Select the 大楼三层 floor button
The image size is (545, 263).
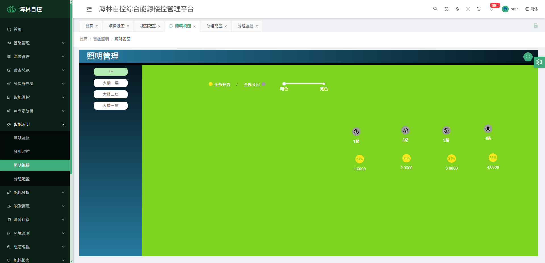[x=111, y=106]
